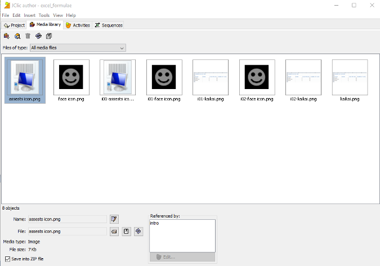
Task: Click the preview media magnifier icon
Action: (17, 36)
